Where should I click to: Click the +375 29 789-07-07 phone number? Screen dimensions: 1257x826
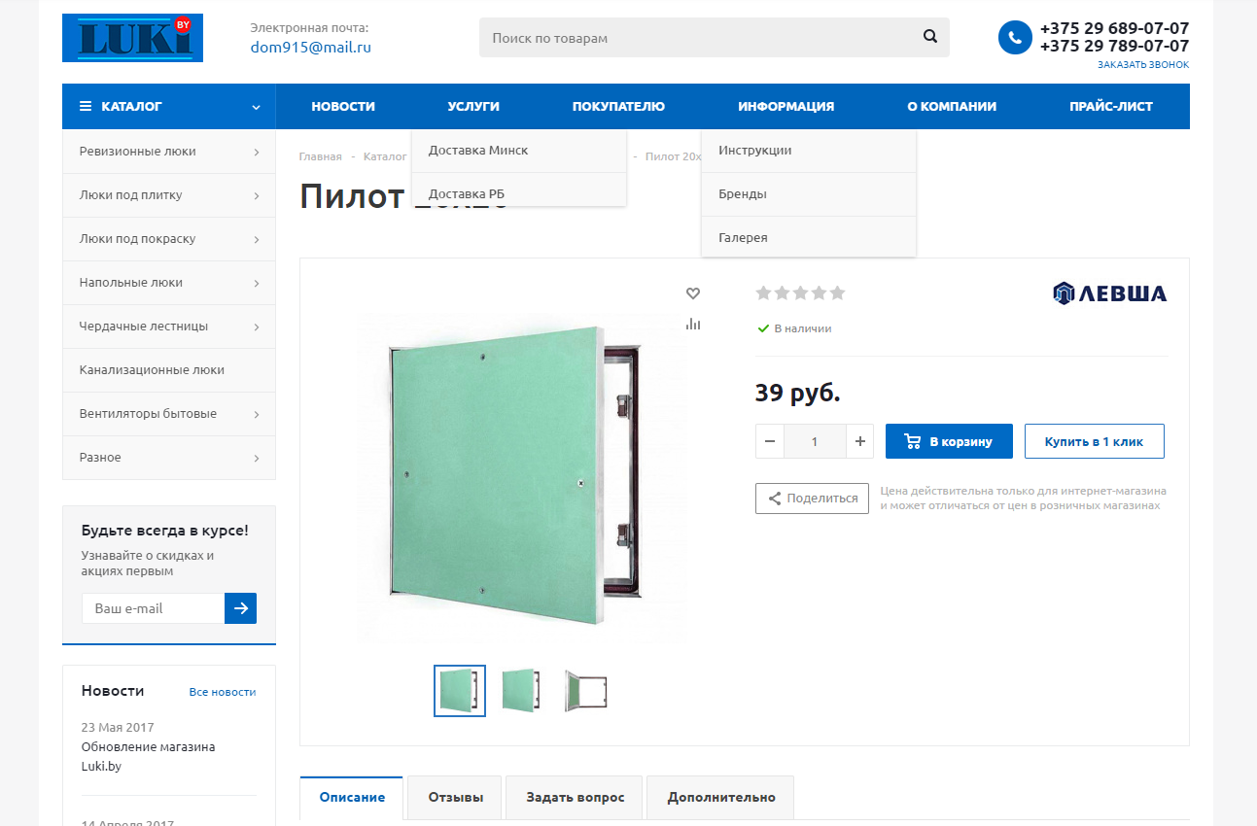[x=1114, y=46]
